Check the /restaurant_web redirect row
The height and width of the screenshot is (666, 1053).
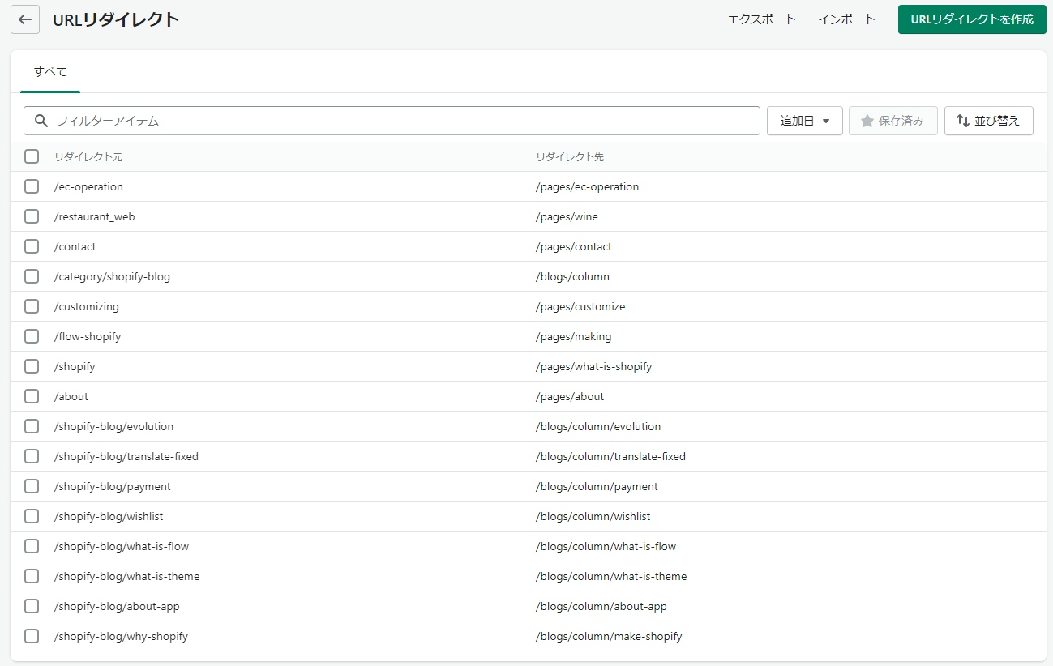click(32, 216)
